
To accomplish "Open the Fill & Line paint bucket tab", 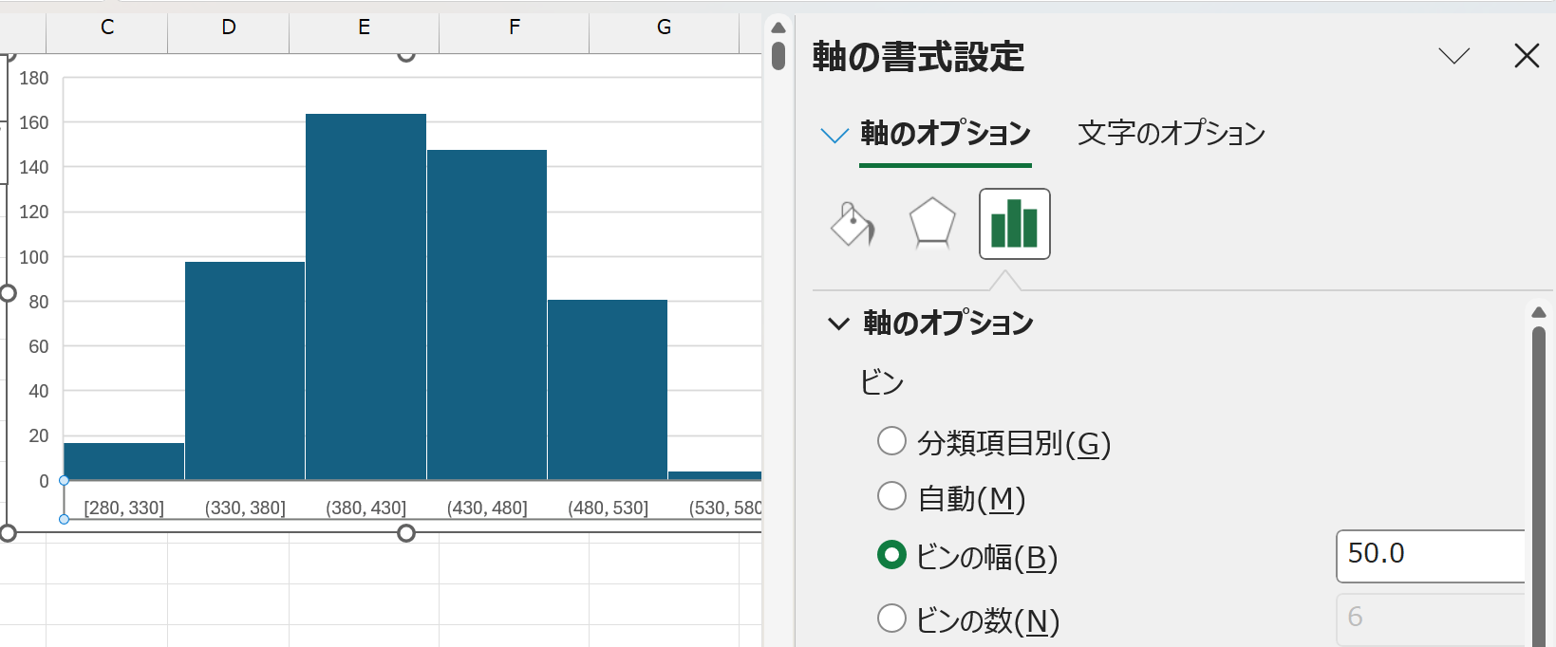I will (x=852, y=225).
